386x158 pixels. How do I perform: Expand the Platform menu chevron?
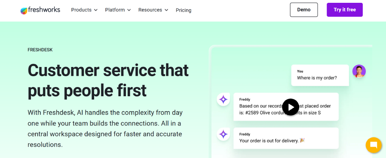click(x=129, y=10)
